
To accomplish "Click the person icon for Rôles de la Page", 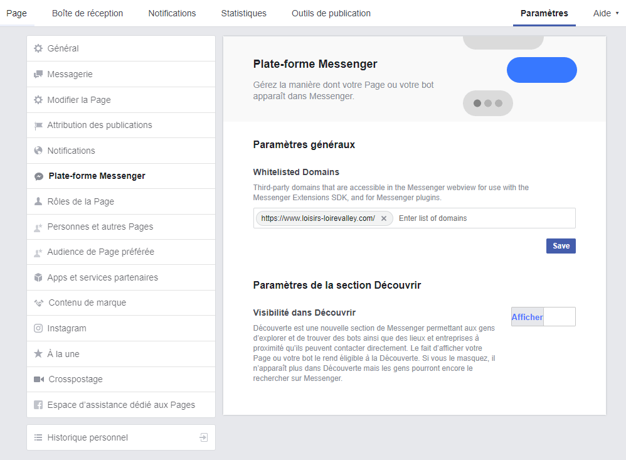I will (x=38, y=201).
